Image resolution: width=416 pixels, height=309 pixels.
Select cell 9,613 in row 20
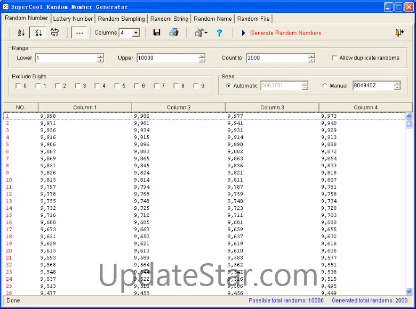142,250
